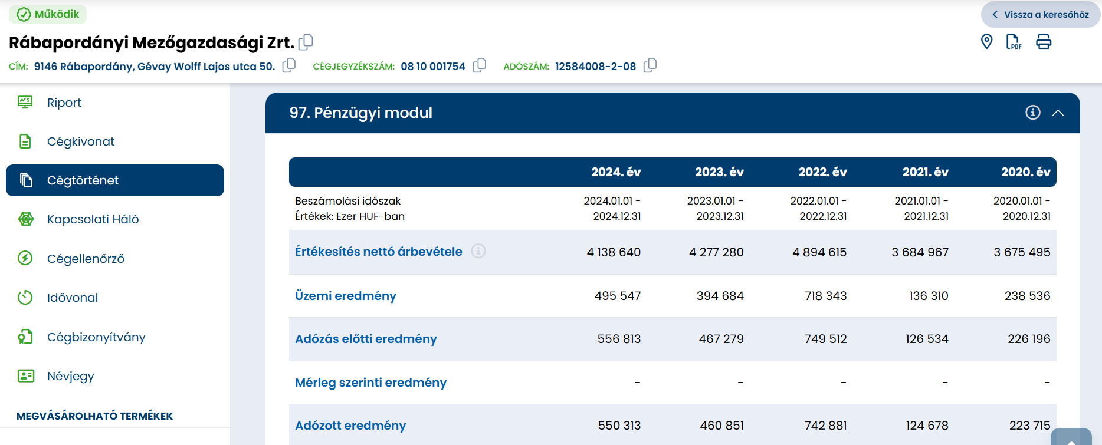Screen dimensions: 1102x445
Task: Click the Kapcsolati Háló web icon
Action: coord(25,219)
